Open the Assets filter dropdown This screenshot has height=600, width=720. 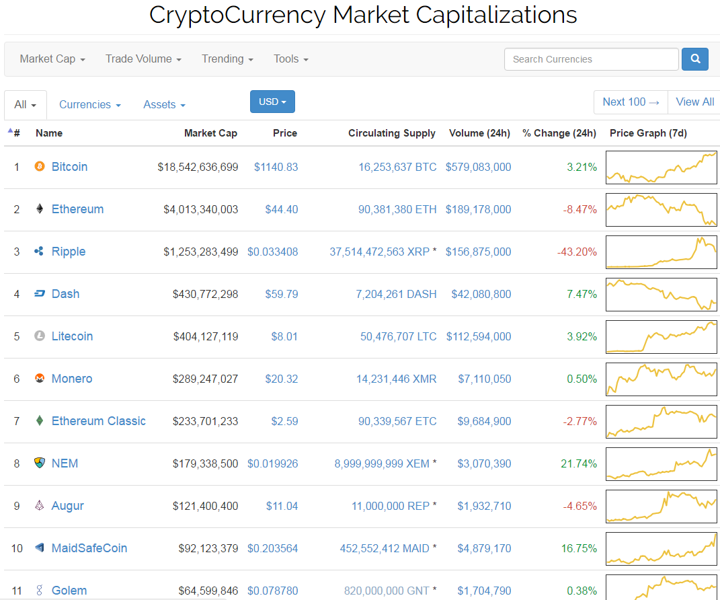point(165,105)
